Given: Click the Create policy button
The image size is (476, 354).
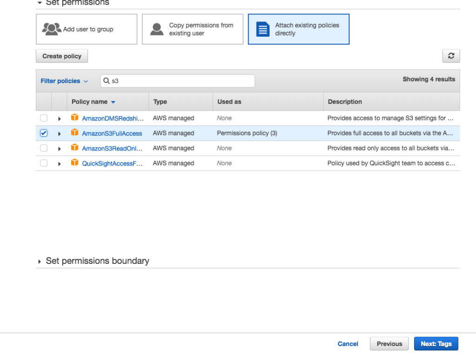Looking at the screenshot, I should coord(62,56).
